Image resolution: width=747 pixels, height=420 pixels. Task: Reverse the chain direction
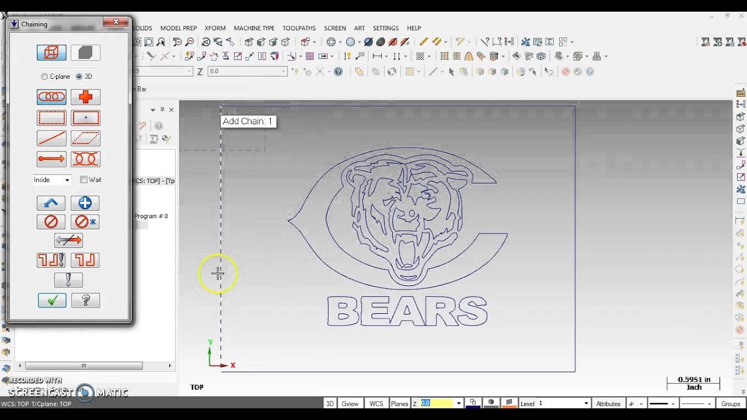68,240
